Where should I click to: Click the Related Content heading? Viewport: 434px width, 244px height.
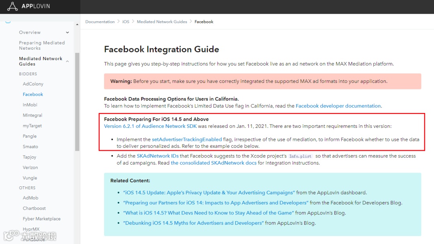tap(130, 181)
